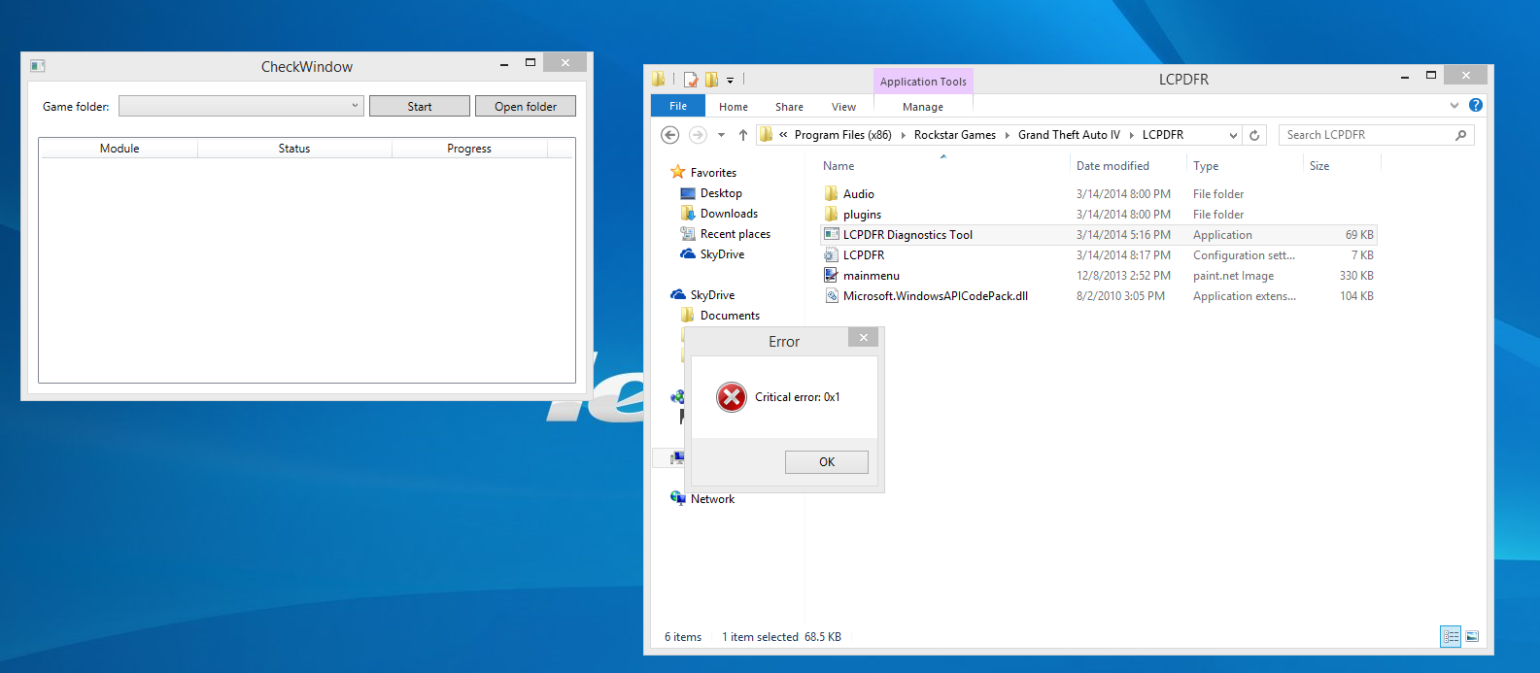Click the folder icon in the address bar
This screenshot has width=1540, height=673.
[x=766, y=135]
